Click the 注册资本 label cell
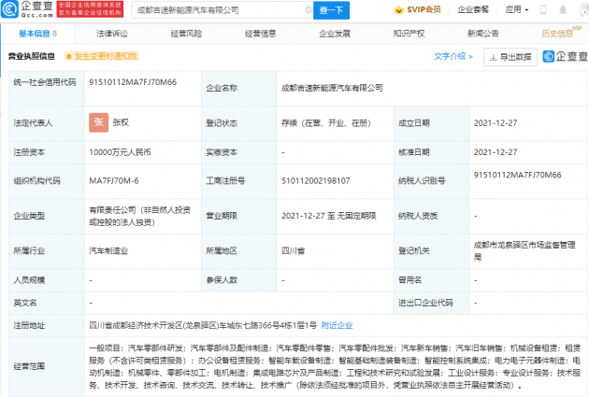The image size is (589, 397). (47, 152)
